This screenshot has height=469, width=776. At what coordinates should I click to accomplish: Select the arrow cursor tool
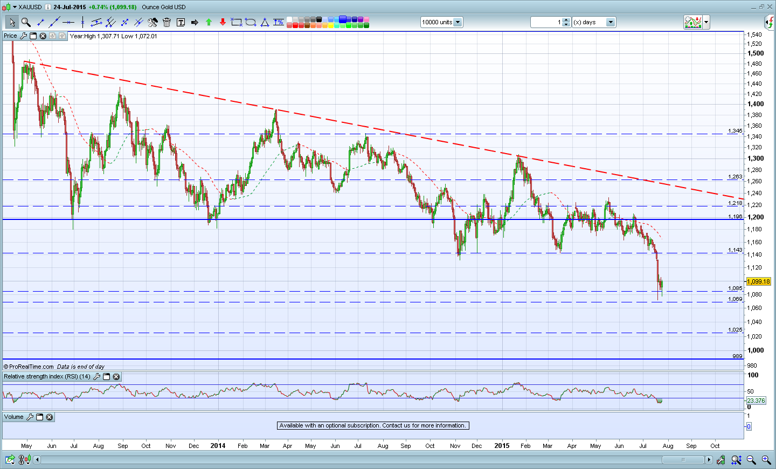(12, 22)
